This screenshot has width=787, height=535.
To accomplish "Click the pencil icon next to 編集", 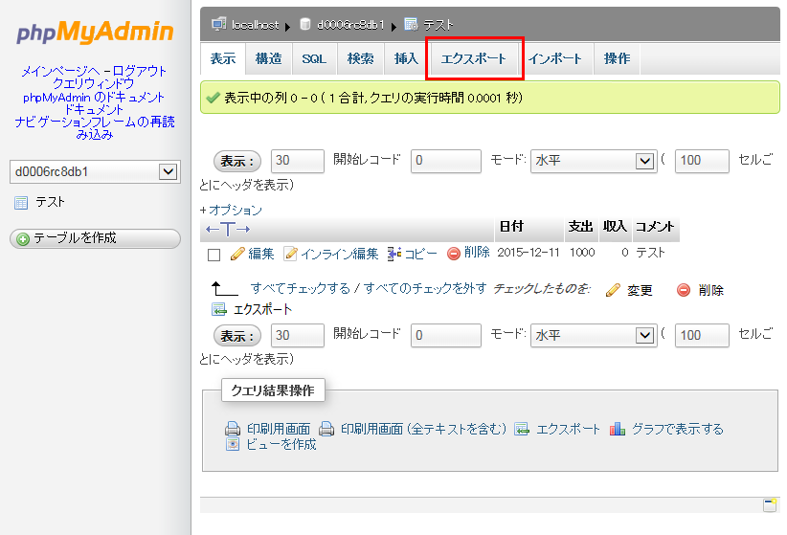I will [x=236, y=254].
